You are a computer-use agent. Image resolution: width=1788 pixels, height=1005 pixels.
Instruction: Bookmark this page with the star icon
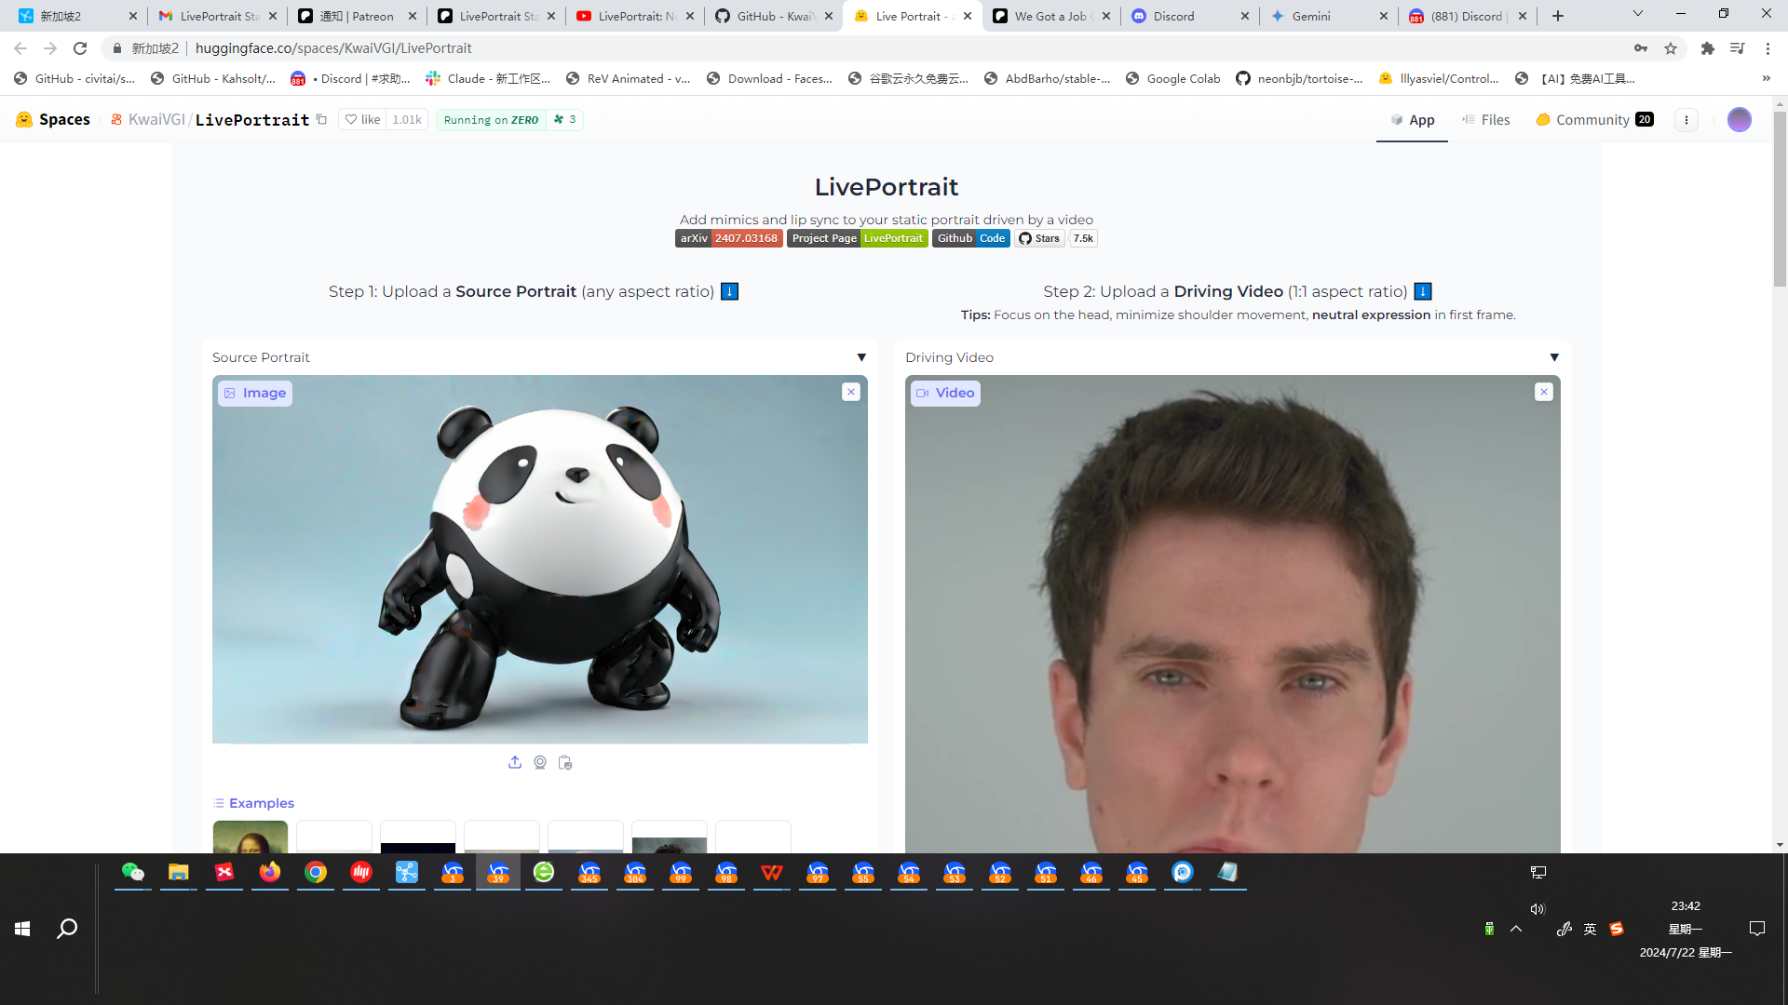pyautogui.click(x=1671, y=48)
